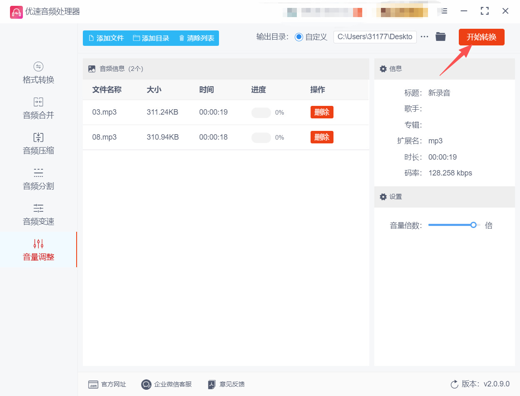
Task: Click the 进度 column header
Action: [259, 90]
